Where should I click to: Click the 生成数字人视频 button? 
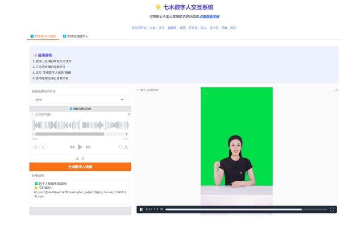tap(80, 166)
